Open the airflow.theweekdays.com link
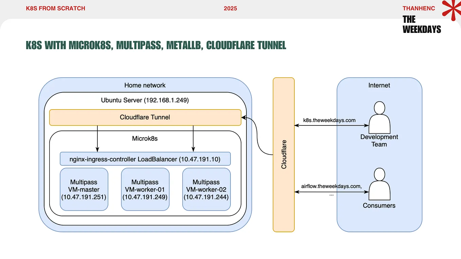461x259 pixels. point(330,186)
